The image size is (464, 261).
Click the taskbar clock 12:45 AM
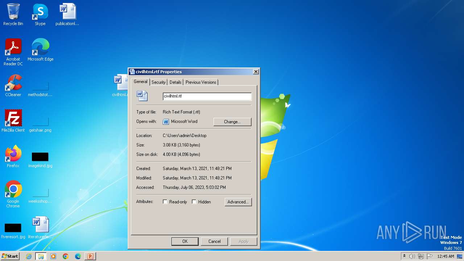(446, 256)
